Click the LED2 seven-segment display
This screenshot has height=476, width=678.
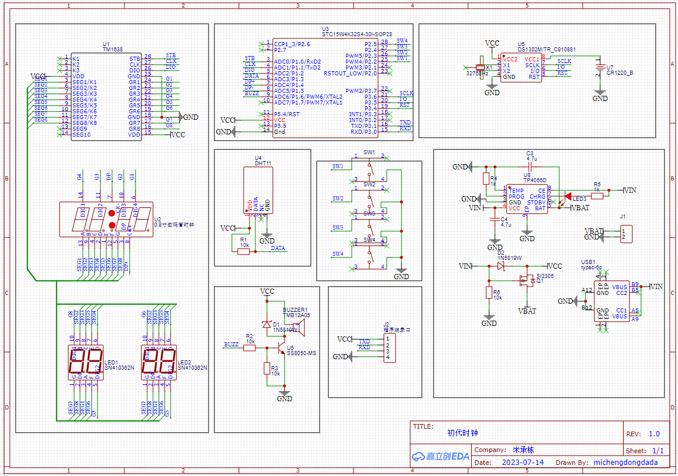158,362
